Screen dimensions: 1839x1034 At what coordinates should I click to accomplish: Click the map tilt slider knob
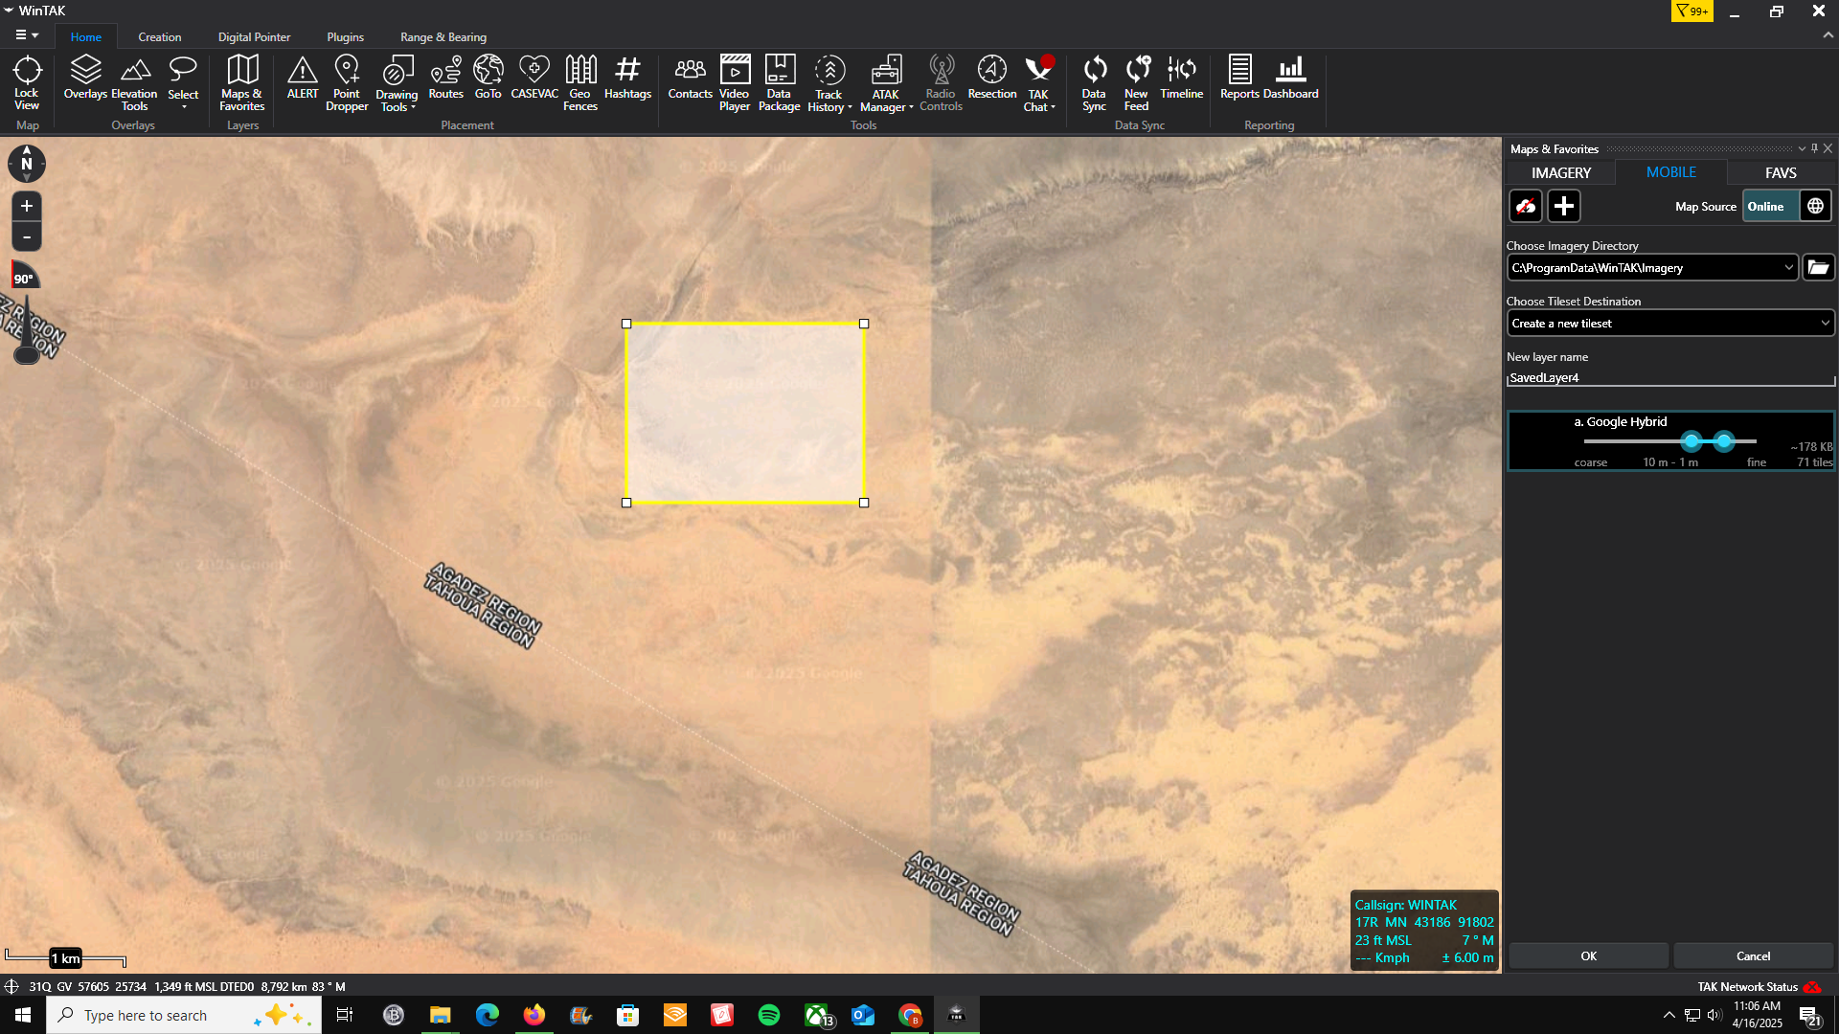click(27, 354)
